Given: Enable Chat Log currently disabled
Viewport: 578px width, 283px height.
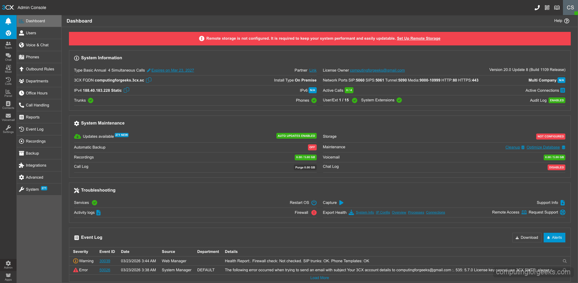Looking at the screenshot, I should (556, 167).
